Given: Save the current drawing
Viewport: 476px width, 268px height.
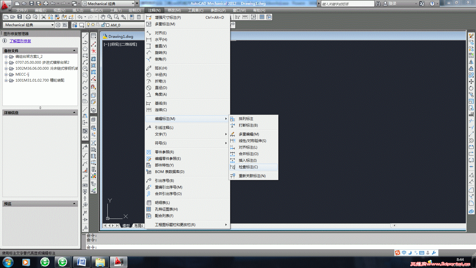Looking at the screenshot, I should coord(20,17).
